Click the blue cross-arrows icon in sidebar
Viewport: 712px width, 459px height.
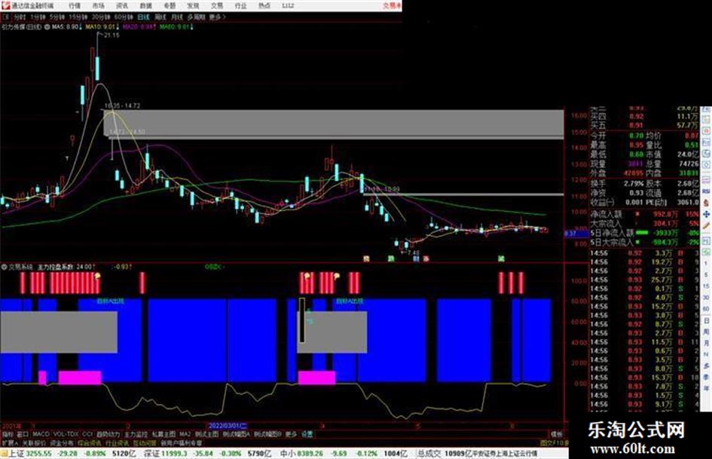[706, 213]
